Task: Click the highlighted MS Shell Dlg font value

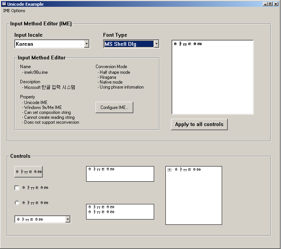Action: 128,44
